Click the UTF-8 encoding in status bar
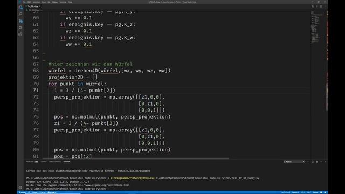 [303, 192]
